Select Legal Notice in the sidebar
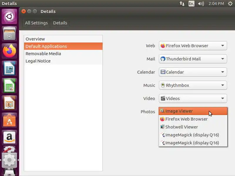The height and width of the screenshot is (176, 235). pos(63,61)
